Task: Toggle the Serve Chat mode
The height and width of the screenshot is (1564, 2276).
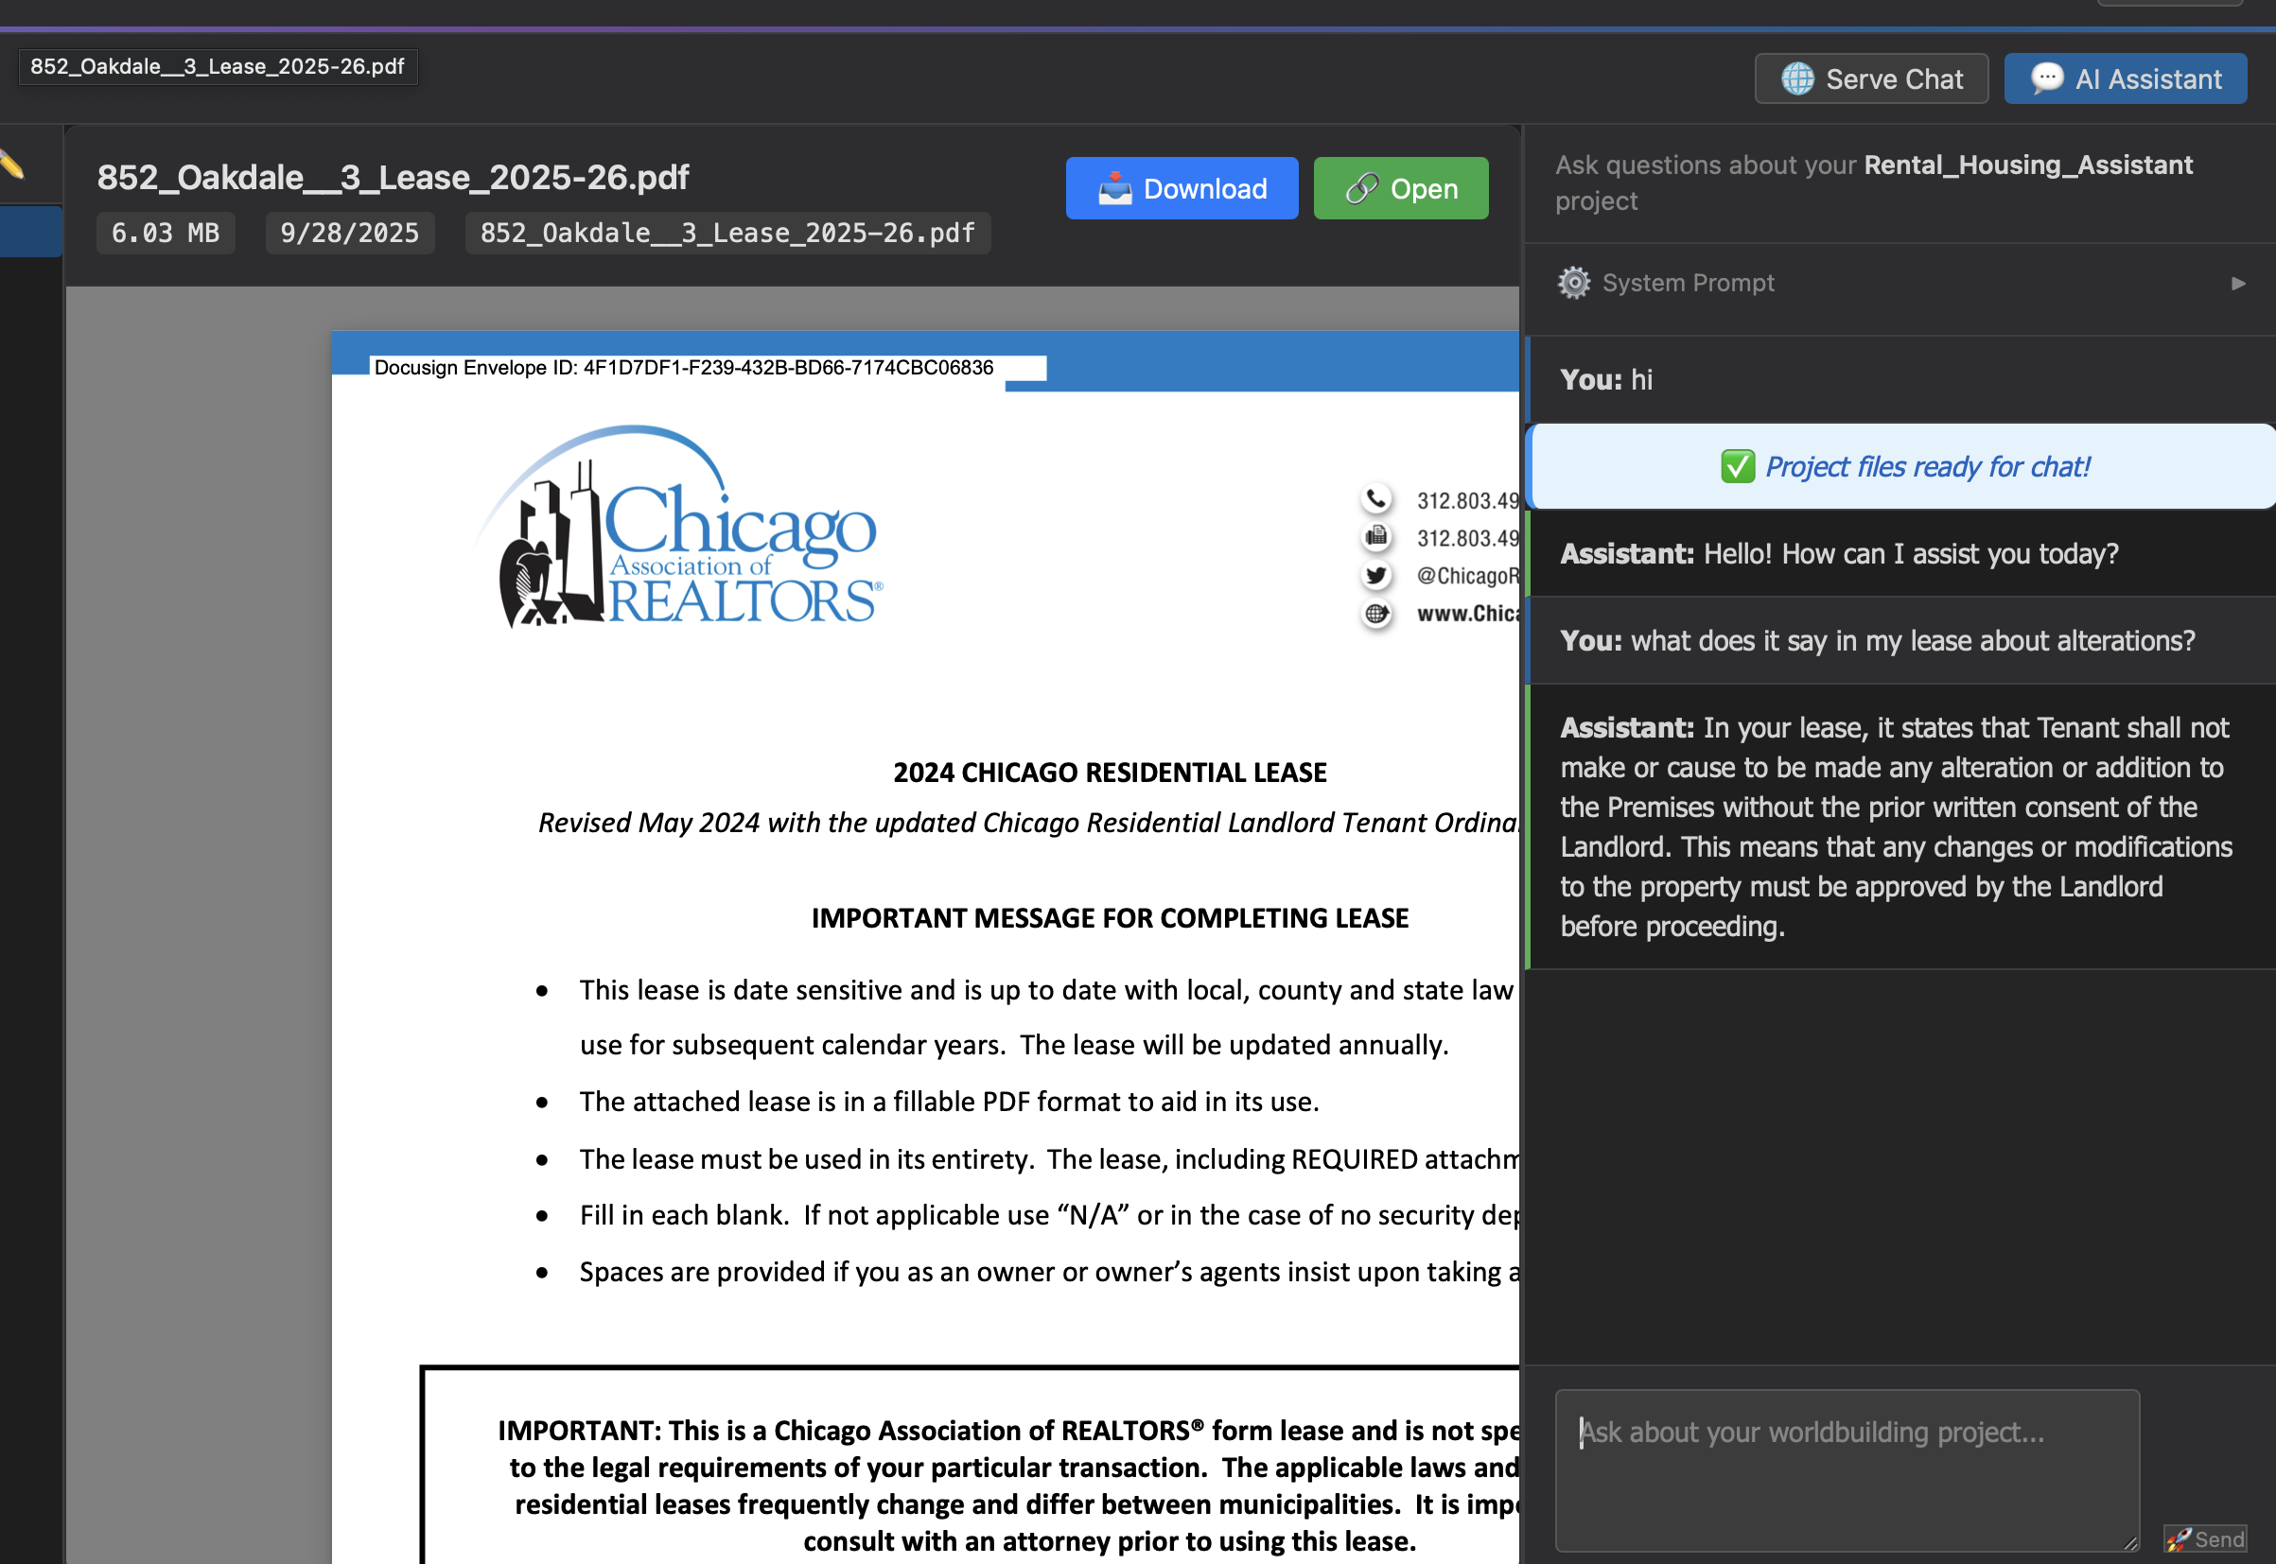Action: [1871, 78]
